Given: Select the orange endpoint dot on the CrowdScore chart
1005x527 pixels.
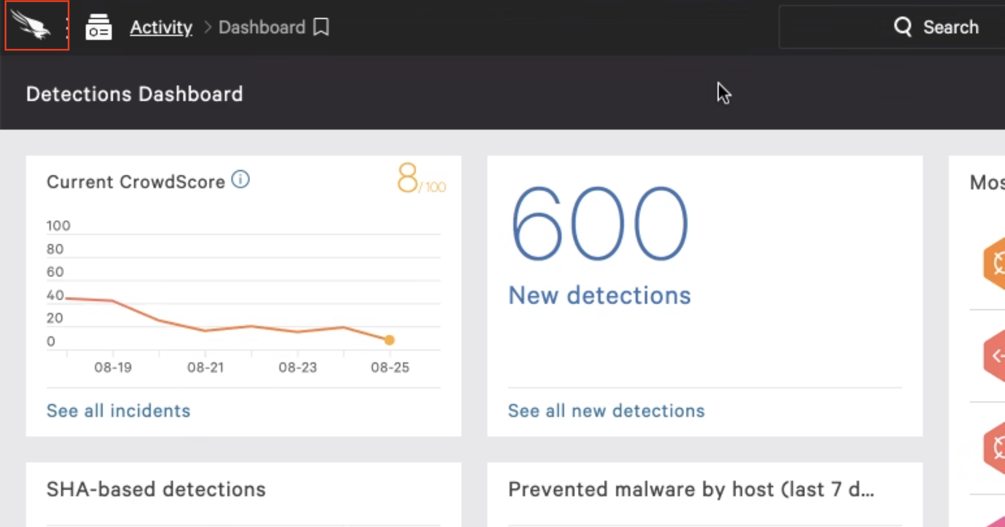Looking at the screenshot, I should point(389,340).
